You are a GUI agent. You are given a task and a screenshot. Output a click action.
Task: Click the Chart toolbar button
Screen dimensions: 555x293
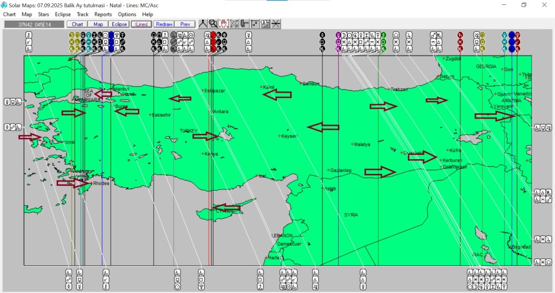[78, 24]
